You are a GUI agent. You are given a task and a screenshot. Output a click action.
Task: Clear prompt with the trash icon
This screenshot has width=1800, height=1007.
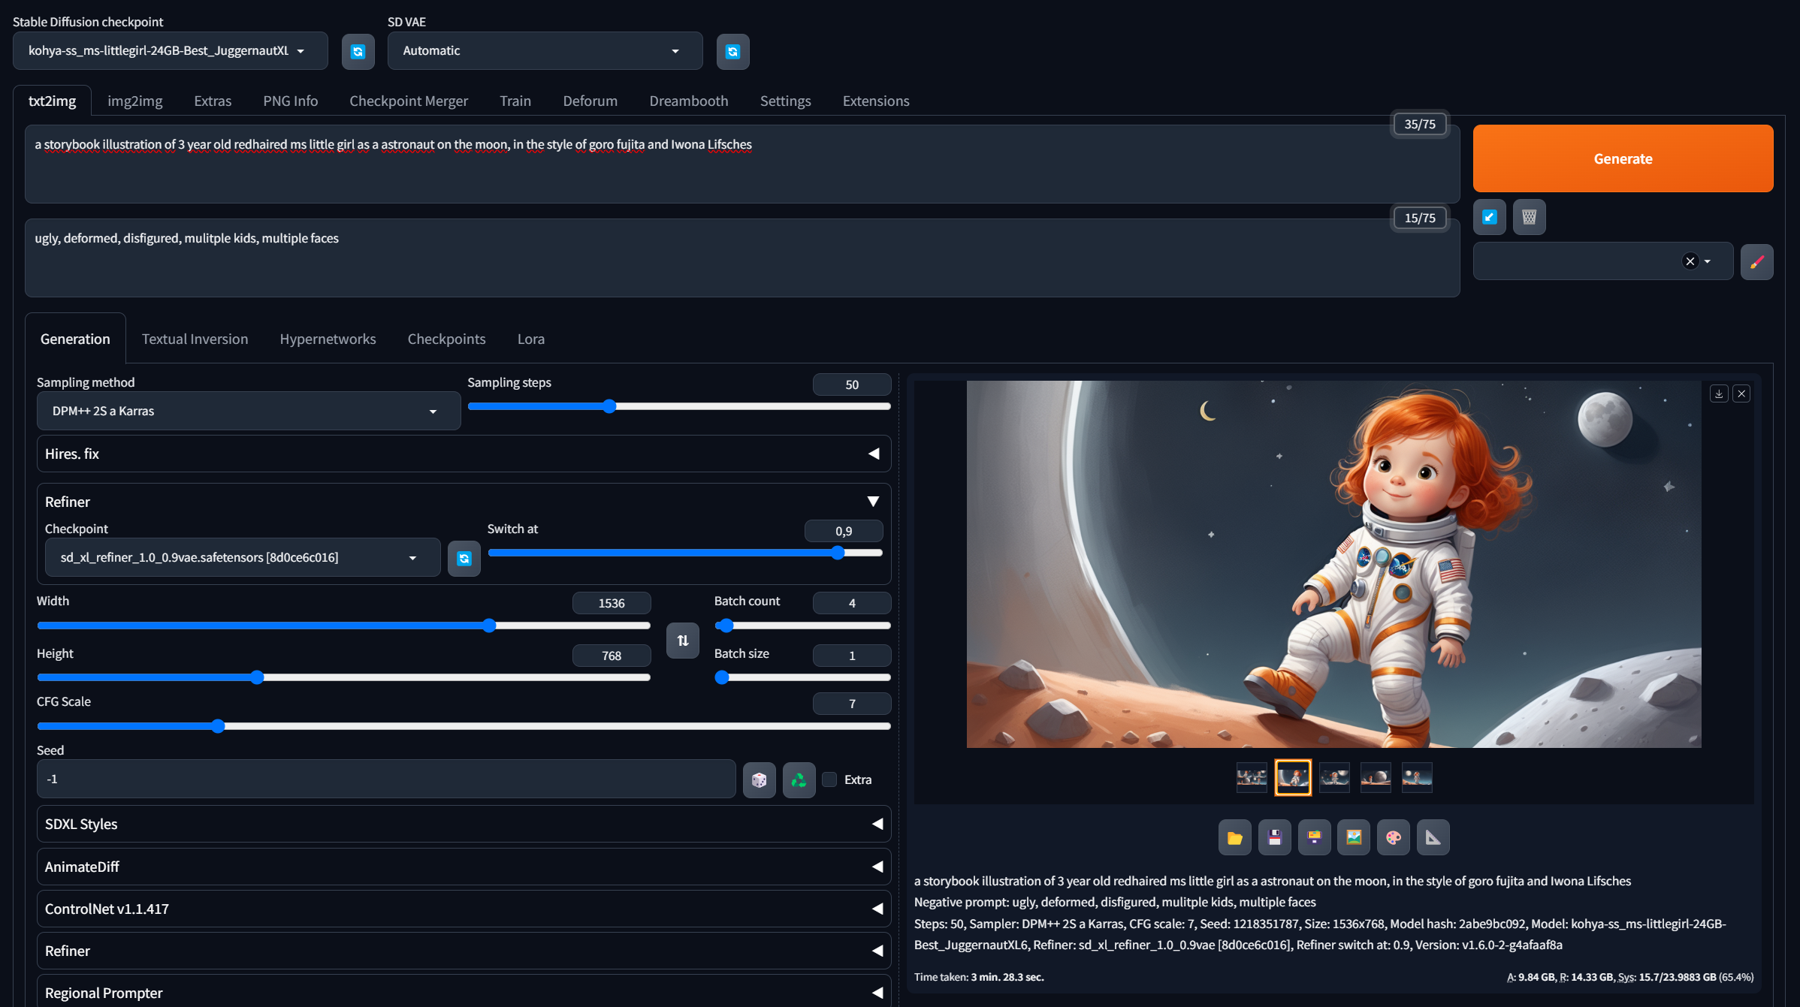(x=1529, y=217)
